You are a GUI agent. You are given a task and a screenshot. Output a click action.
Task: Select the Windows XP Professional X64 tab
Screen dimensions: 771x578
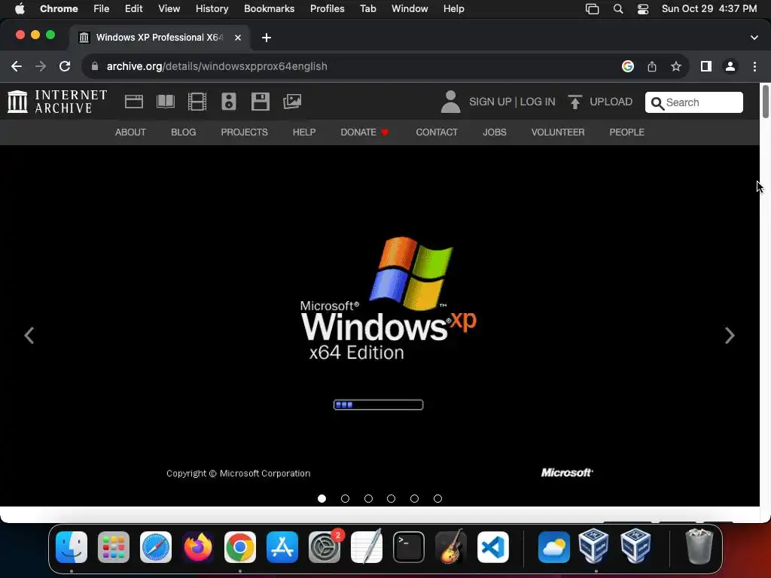(x=160, y=38)
